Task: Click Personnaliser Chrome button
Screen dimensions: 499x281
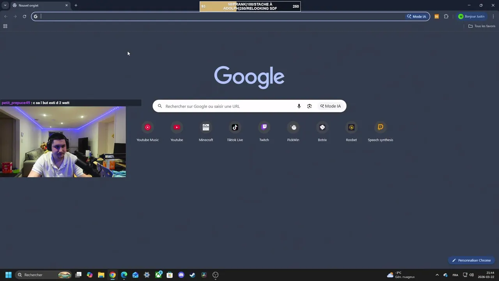Action: coord(471,260)
